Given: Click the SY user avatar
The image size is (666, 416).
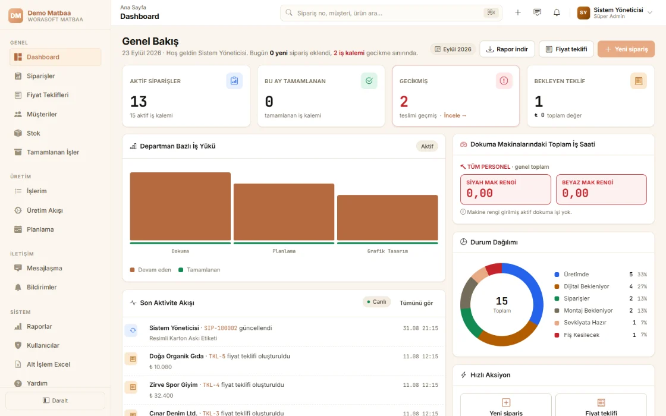Looking at the screenshot, I should tap(583, 12).
